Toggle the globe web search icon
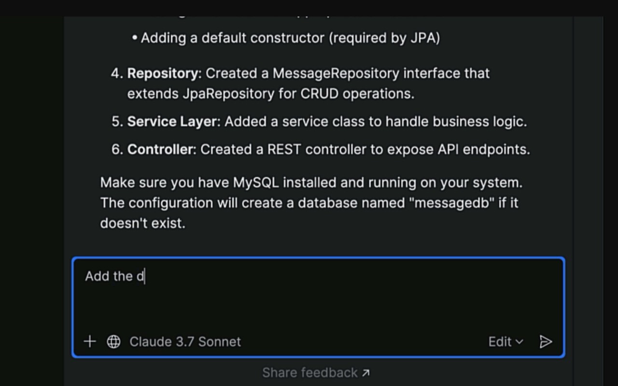This screenshot has height=386, width=618. click(x=113, y=342)
